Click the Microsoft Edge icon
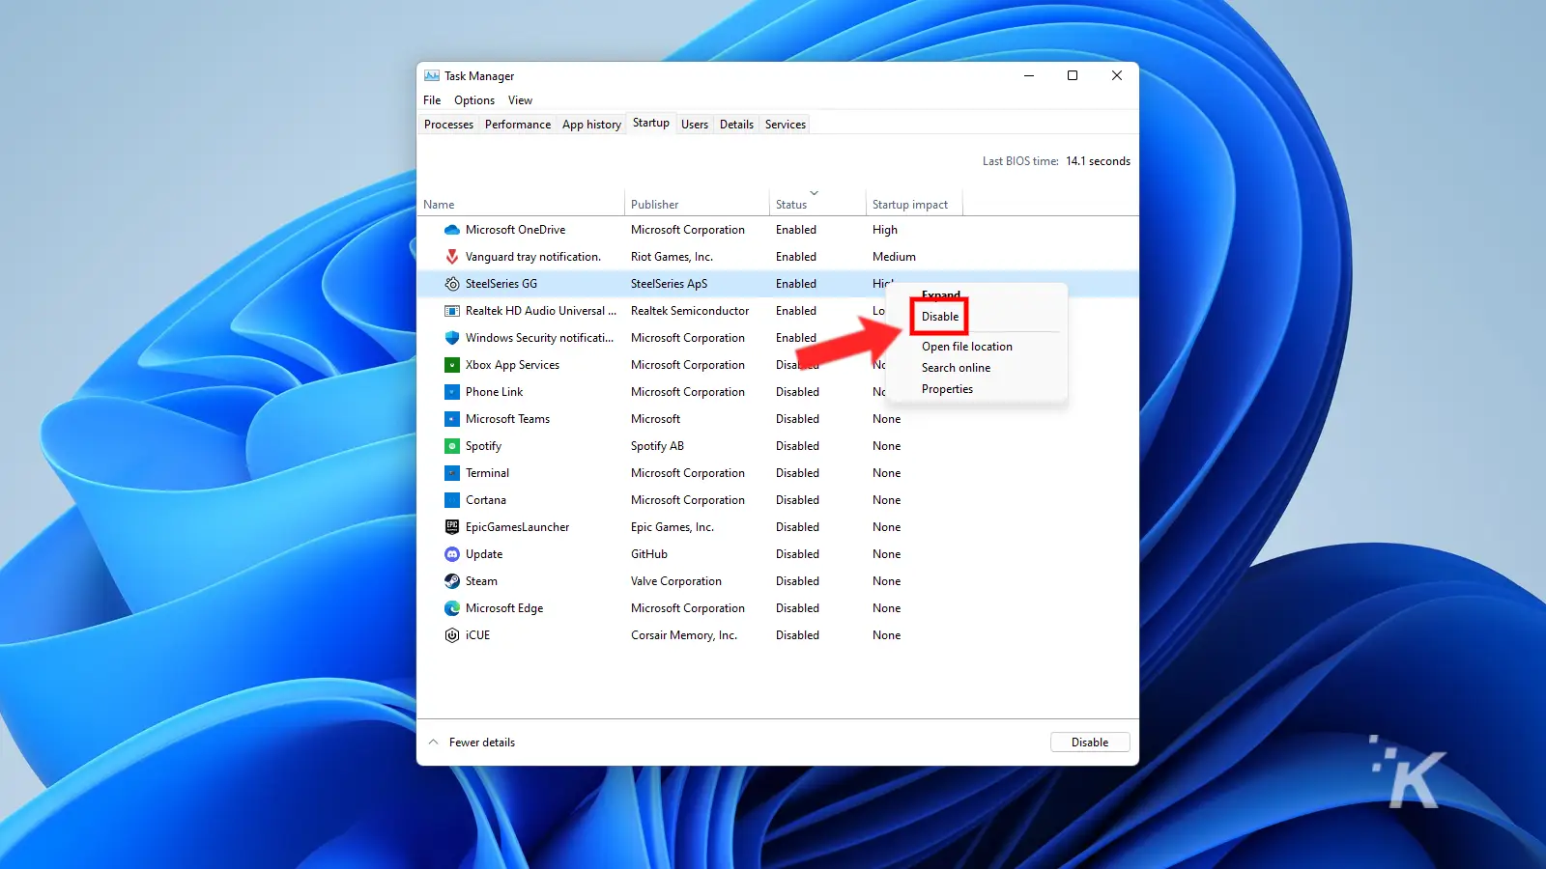The height and width of the screenshot is (869, 1546). [x=451, y=608]
